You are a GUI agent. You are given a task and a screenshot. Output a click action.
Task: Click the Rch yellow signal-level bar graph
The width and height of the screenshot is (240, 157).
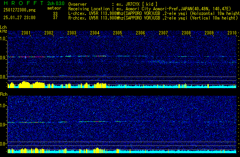click(122, 150)
